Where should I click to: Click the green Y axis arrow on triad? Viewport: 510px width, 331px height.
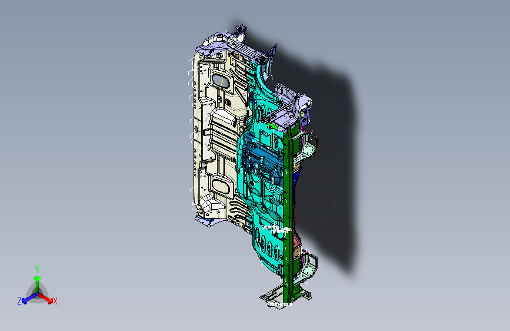pos(38,283)
